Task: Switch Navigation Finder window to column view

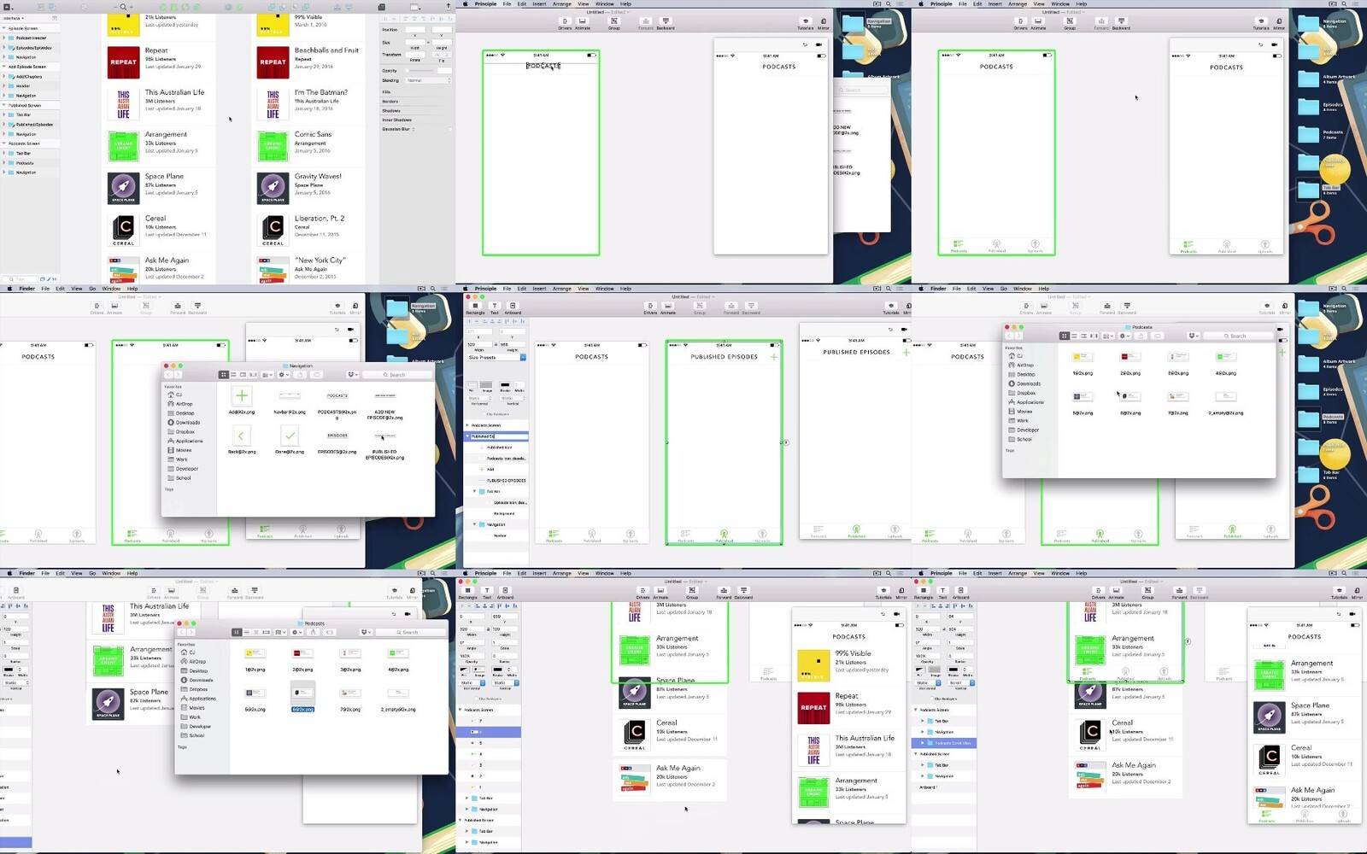Action: click(243, 375)
